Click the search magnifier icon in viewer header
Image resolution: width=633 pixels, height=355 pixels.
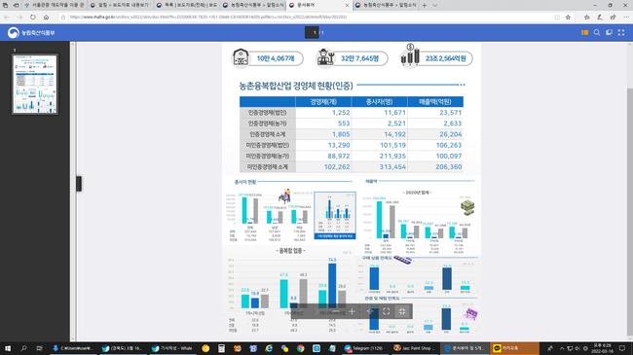pyautogui.click(x=596, y=33)
